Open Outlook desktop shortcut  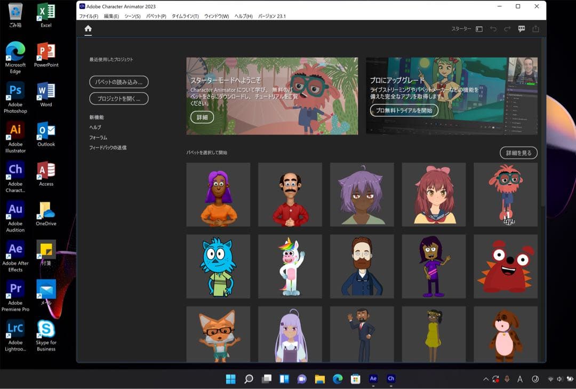point(46,134)
